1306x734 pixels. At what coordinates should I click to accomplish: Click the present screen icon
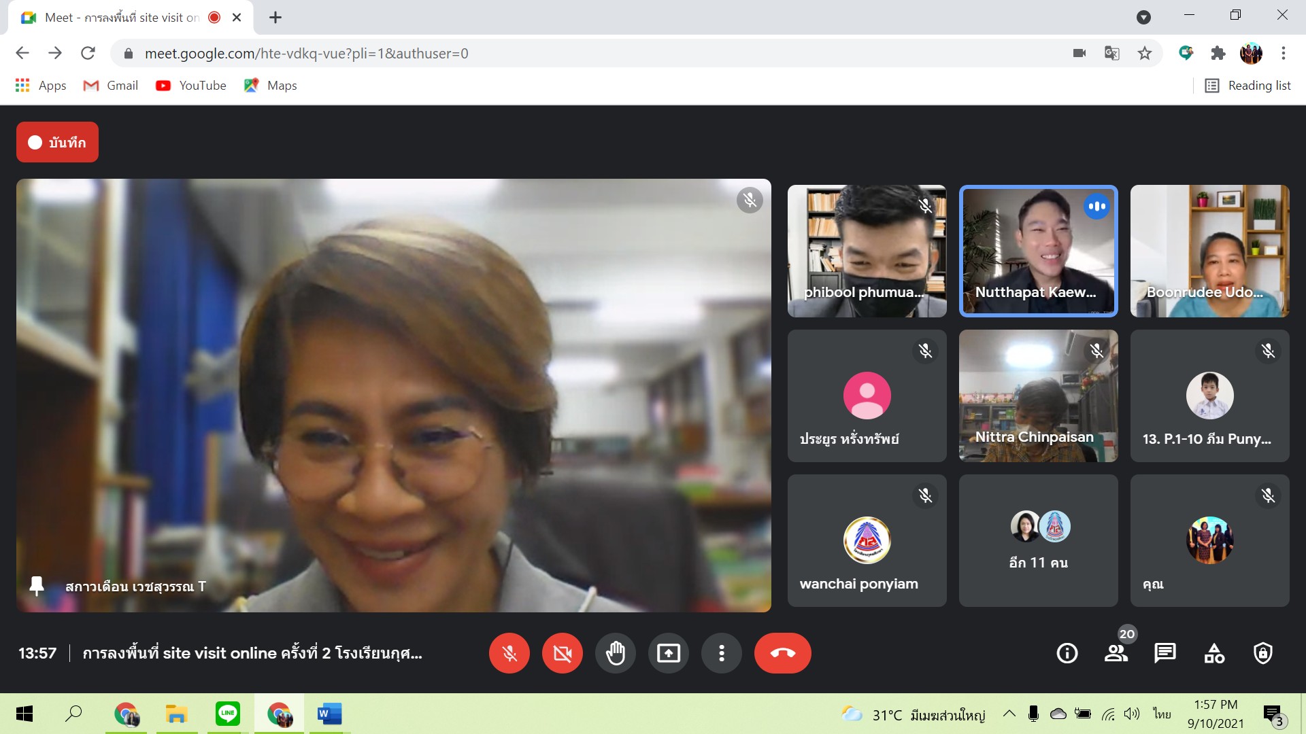(668, 653)
